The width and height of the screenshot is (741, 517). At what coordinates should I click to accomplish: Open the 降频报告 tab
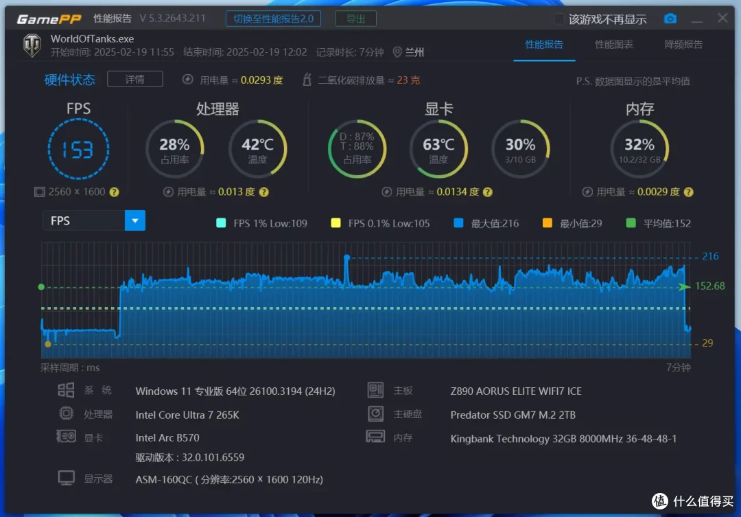(x=683, y=45)
